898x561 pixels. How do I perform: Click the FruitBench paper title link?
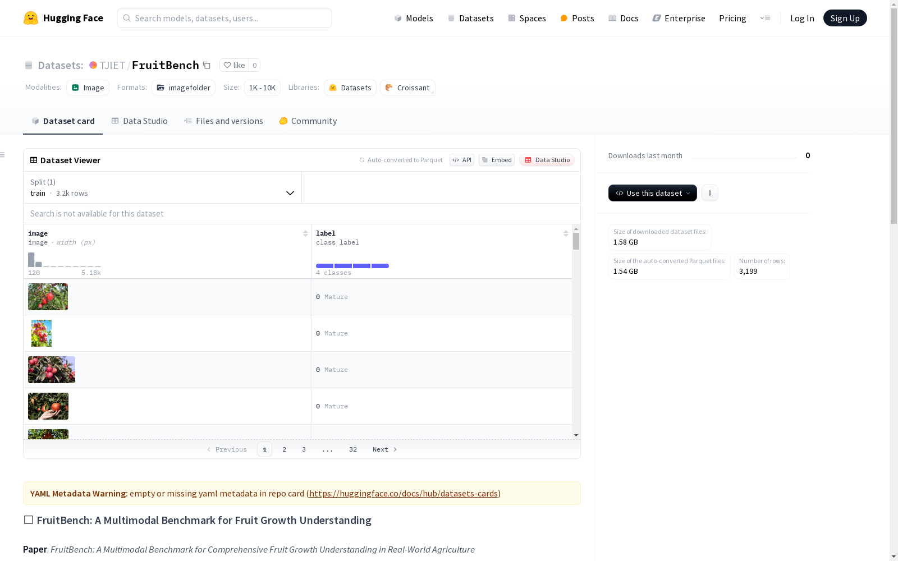click(263, 550)
